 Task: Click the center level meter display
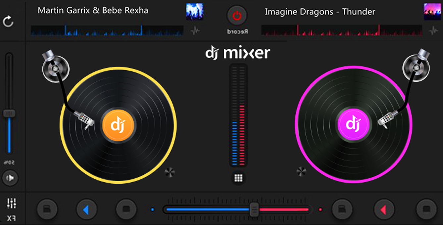pos(238,115)
